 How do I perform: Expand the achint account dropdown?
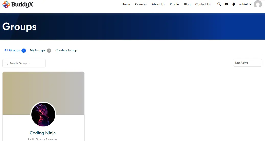(245, 4)
